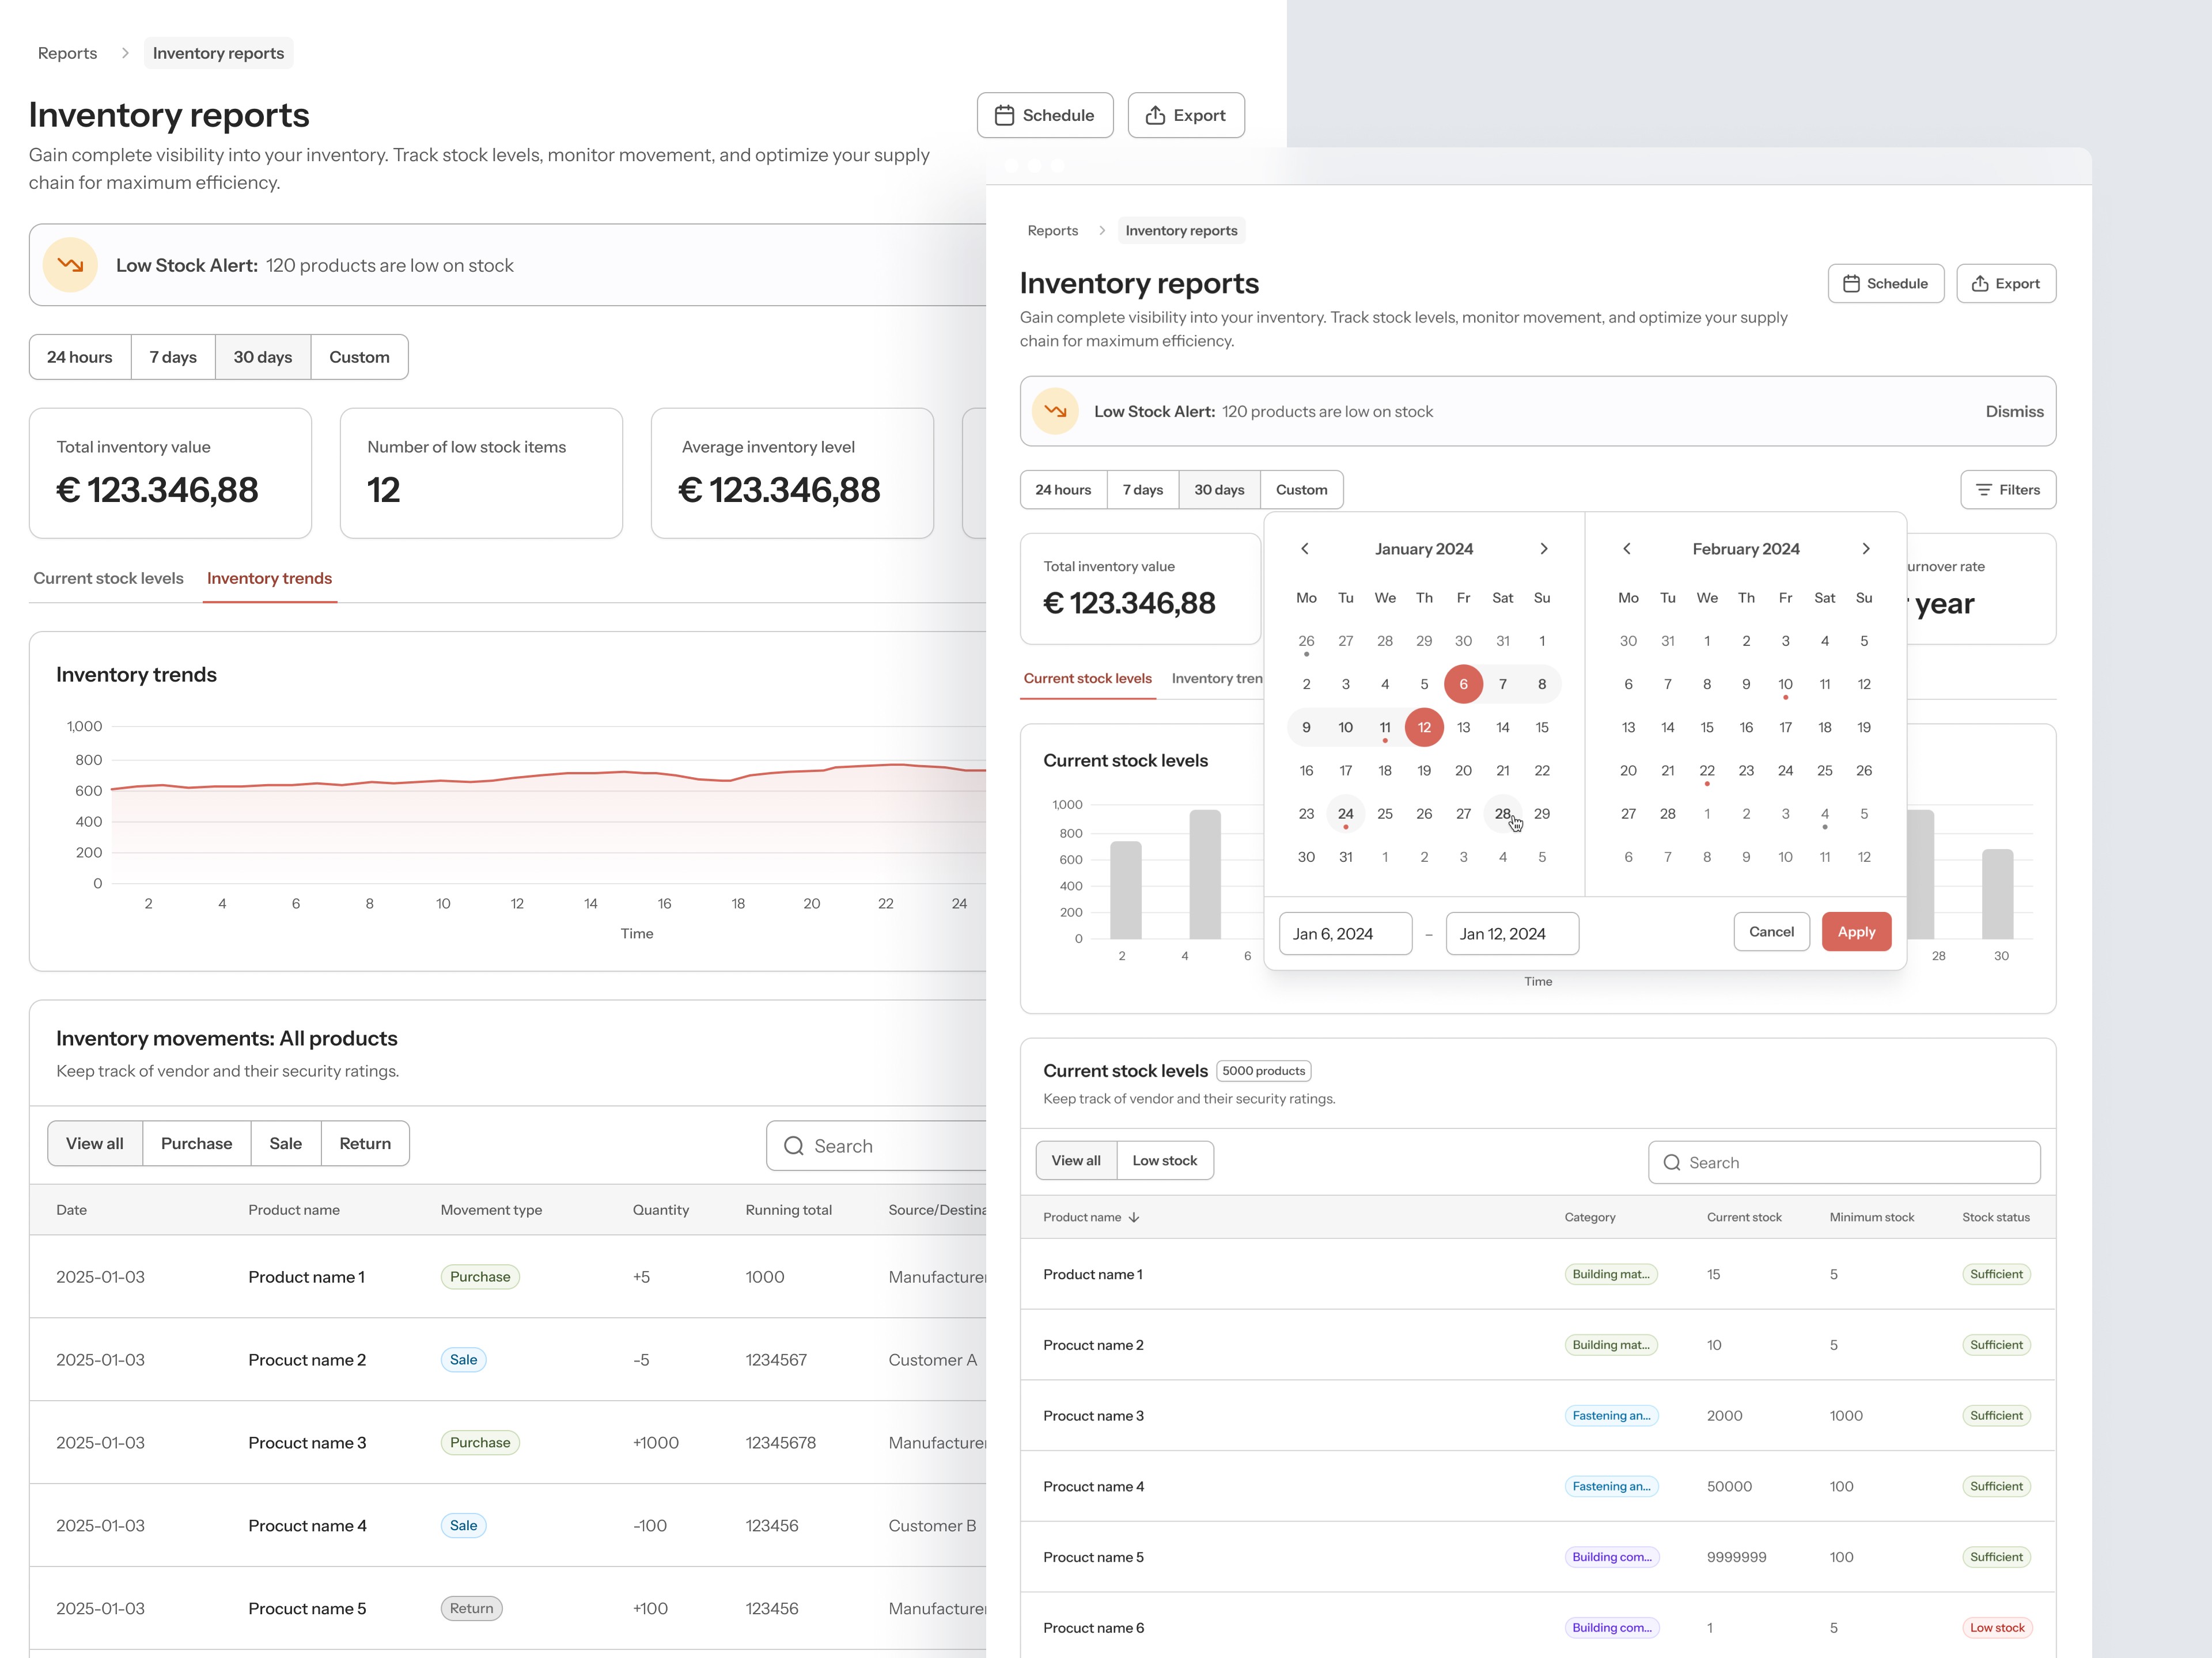Click previous-month chevron beside February 2024
2212x1658 pixels.
click(x=1627, y=549)
